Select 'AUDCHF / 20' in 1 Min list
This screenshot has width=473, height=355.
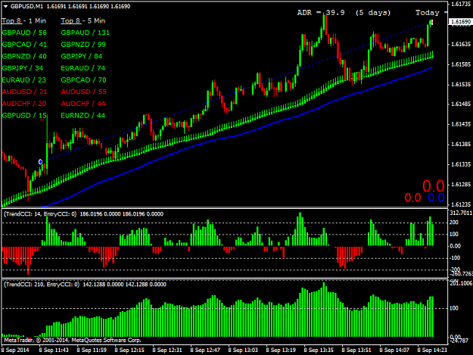[x=24, y=104]
